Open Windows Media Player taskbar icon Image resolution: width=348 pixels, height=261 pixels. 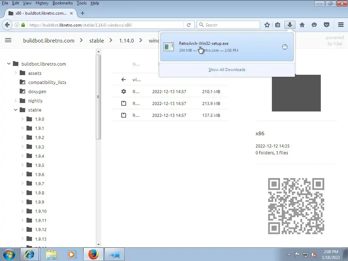[x=72, y=254]
